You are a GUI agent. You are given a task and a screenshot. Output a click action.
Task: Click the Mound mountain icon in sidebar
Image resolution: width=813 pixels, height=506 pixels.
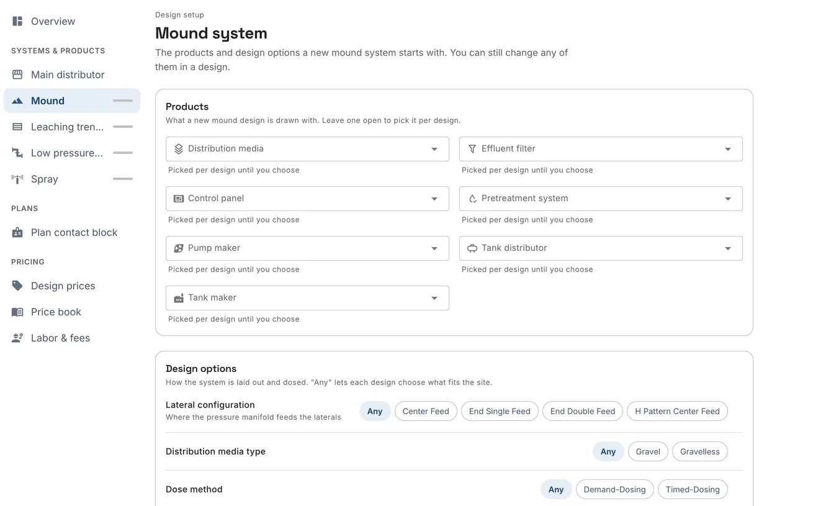click(17, 101)
